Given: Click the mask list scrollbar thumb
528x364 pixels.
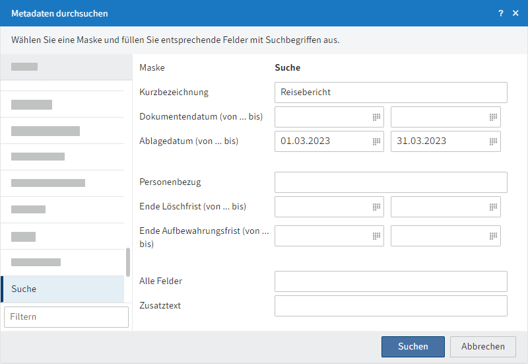Looking at the screenshot, I should (x=128, y=262).
